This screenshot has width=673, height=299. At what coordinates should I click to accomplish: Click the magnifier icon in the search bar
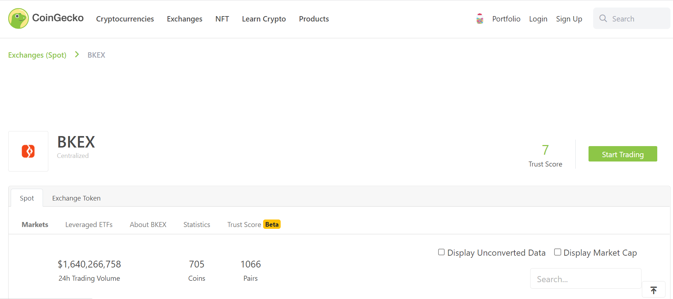pyautogui.click(x=603, y=18)
